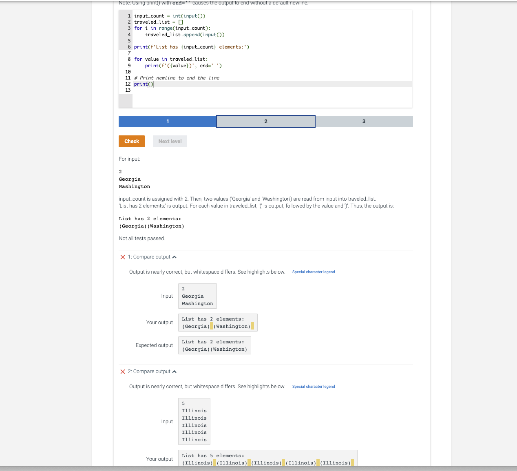Select the Input box showing Georgia and Washington

click(197, 296)
